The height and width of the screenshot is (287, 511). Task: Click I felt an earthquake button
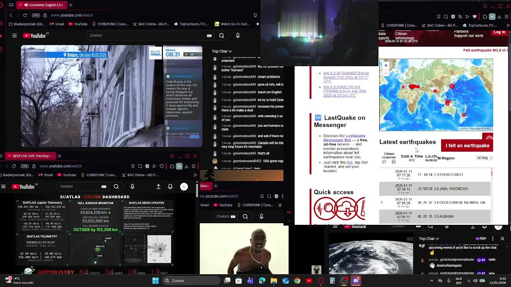pos(467,145)
